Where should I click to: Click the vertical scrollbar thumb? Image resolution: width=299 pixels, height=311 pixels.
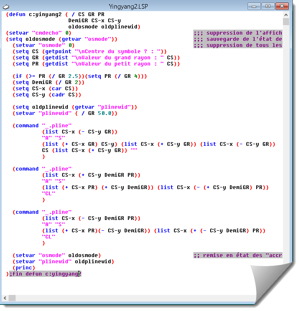click(x=286, y=22)
